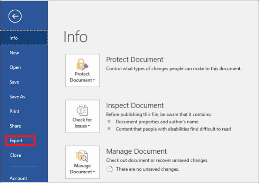Select the Info tab in the sidebar
This screenshot has width=259, height=183.
click(14, 38)
